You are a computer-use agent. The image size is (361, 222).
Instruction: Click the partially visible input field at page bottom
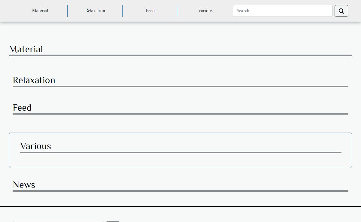click(58, 221)
